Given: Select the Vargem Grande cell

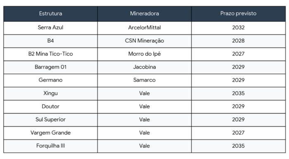Looking at the screenshot, I should (x=50, y=133).
